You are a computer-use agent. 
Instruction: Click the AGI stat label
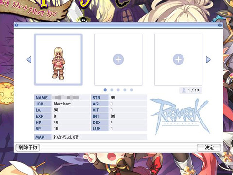pyautogui.click(x=96, y=104)
